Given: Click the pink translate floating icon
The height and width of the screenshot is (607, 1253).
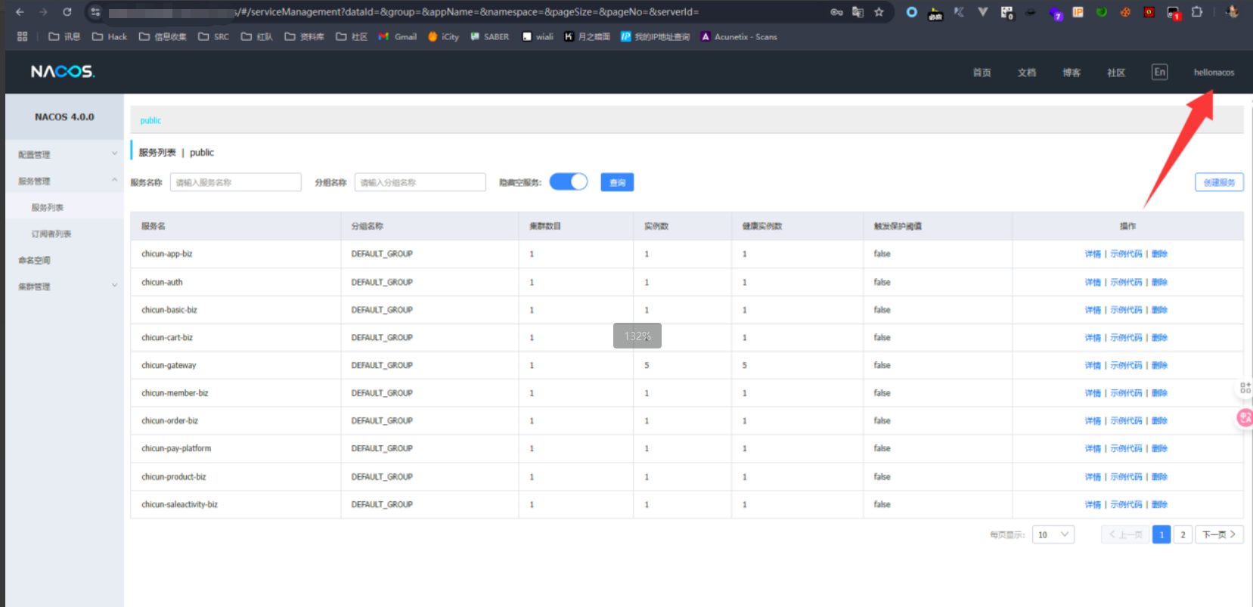Looking at the screenshot, I should point(1245,417).
